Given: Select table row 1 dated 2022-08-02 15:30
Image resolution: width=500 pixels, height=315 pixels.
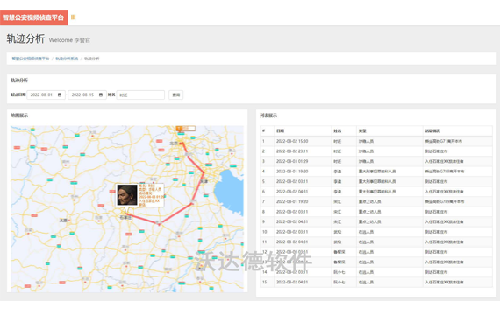Looking at the screenshot, I should (x=376, y=141).
